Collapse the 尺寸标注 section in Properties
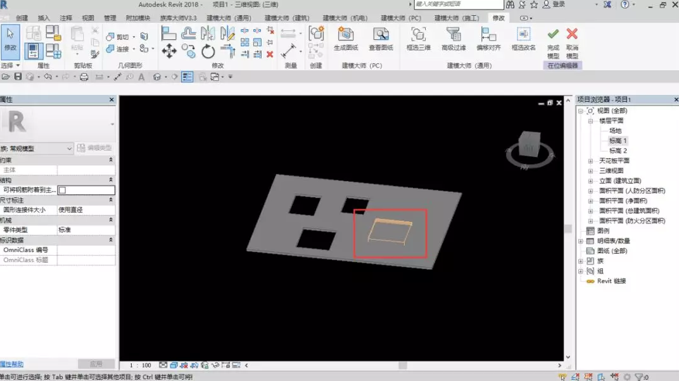This screenshot has height=381, width=679. [110, 200]
